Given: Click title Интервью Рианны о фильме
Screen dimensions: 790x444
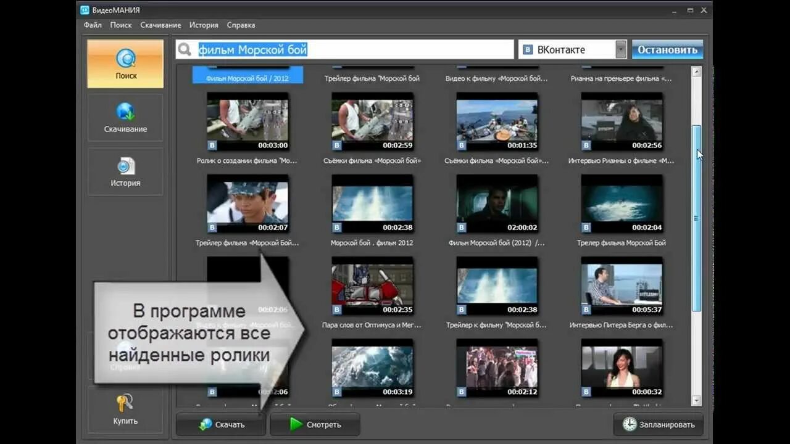Looking at the screenshot, I should point(622,161).
